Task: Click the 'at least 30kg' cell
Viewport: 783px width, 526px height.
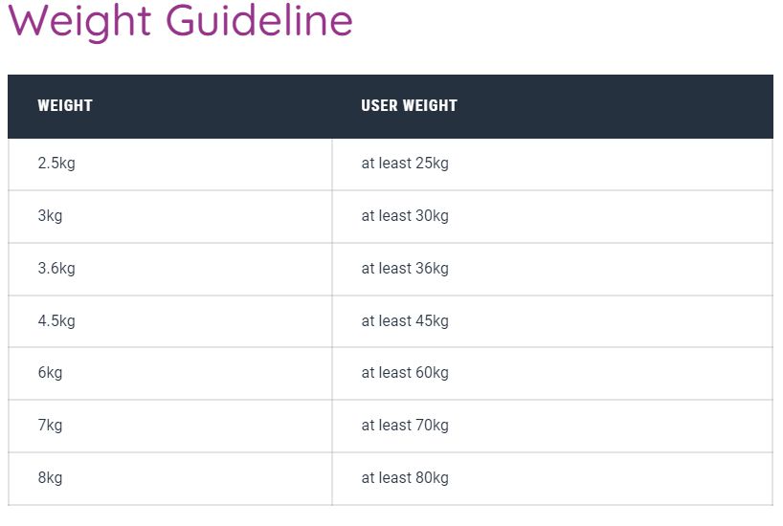Action: [405, 216]
